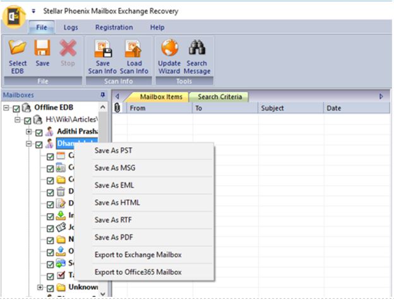The height and width of the screenshot is (300, 394).
Task: Click the deleted items trash icon
Action: (x=61, y=191)
